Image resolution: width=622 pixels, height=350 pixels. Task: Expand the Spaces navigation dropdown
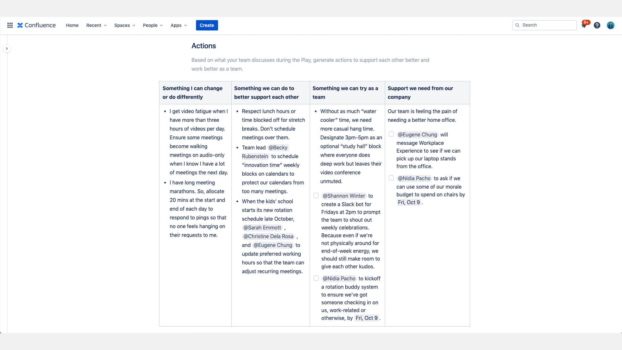[x=125, y=25]
